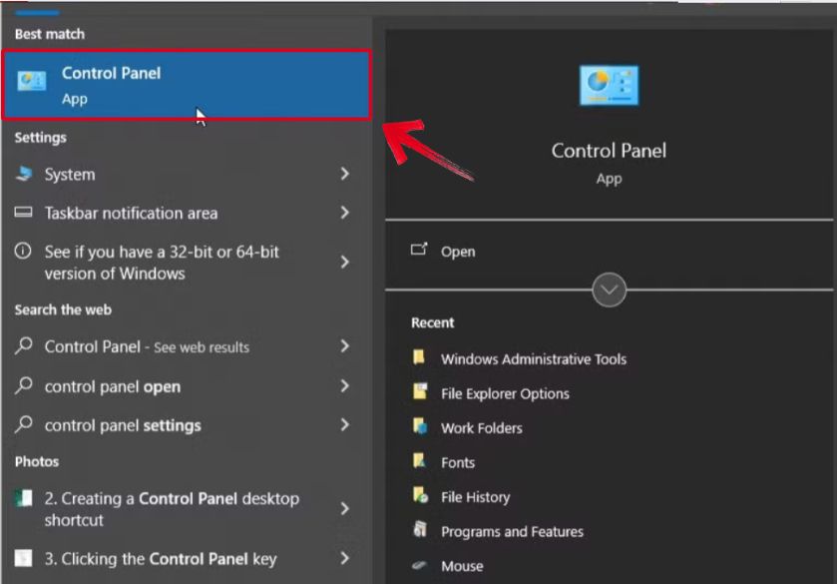Click the File Explorer Options icon

click(420, 393)
